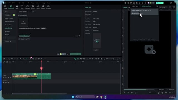Click the green Generate button
This screenshot has width=178, height=100.
coord(75,54)
